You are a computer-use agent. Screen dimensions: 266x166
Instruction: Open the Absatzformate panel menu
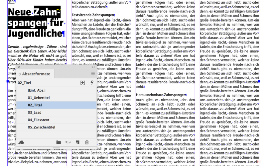(93, 74)
